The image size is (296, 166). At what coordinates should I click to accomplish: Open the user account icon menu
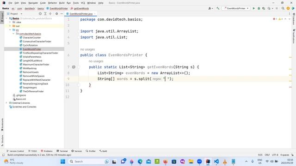coord(210,8)
